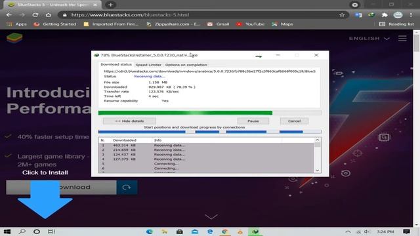Viewport: 420px width, 236px height.
Task: Open a new browser tab
Action: point(111,5)
